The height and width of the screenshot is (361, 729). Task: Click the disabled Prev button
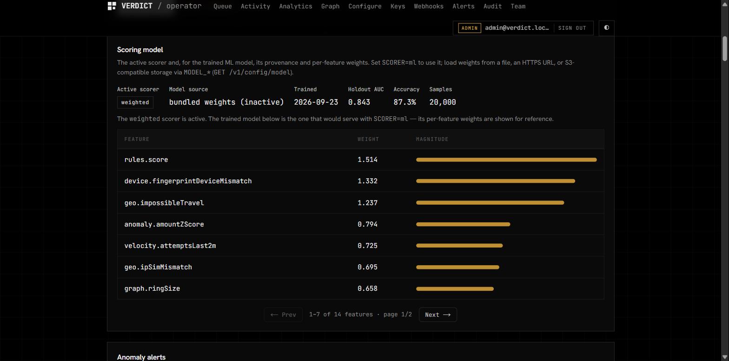pyautogui.click(x=283, y=315)
